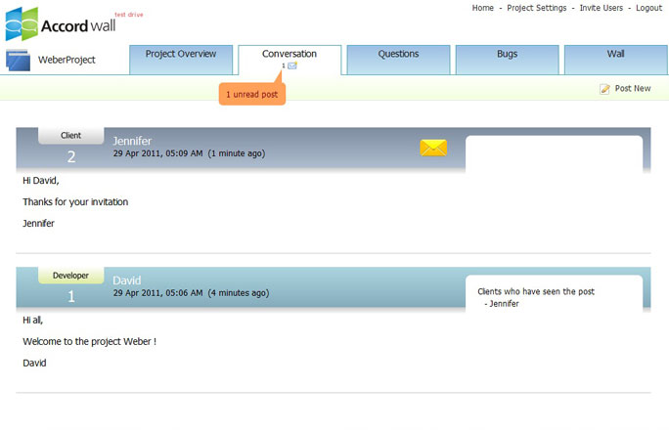Click the Home link

coord(482,8)
